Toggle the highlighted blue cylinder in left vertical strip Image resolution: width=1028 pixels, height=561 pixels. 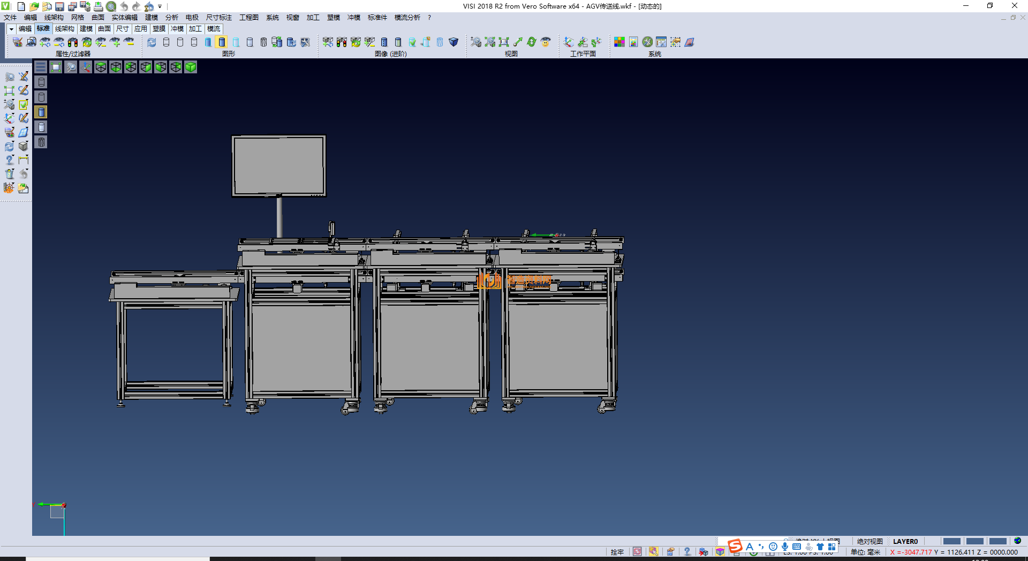click(x=41, y=112)
